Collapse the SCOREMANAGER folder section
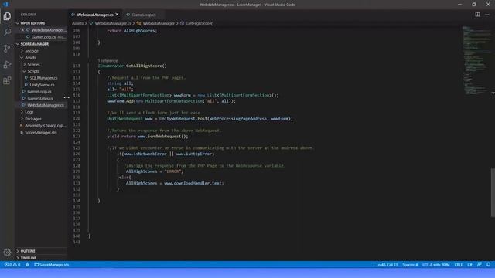 pyautogui.click(x=18, y=44)
